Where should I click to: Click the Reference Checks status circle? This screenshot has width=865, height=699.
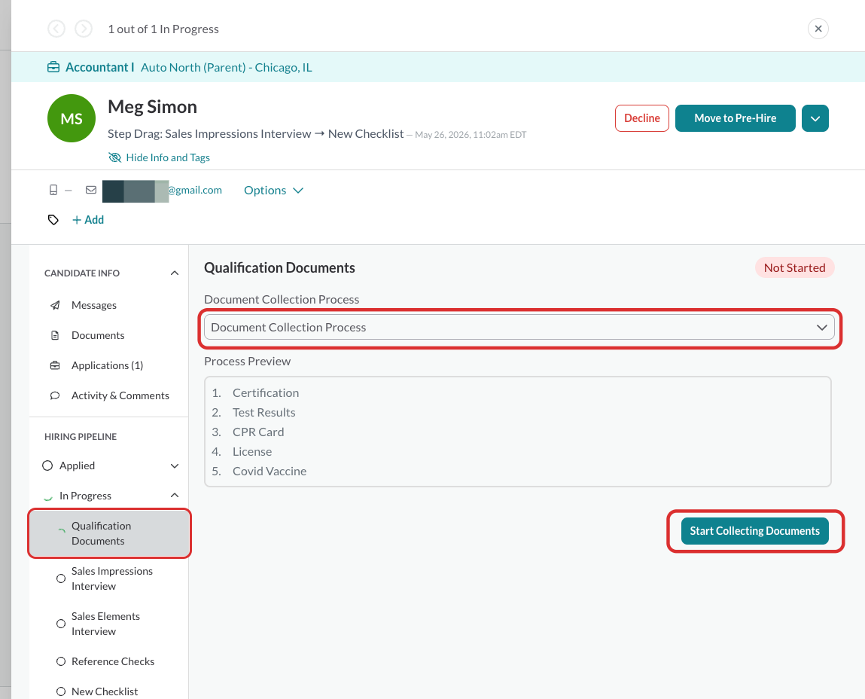click(61, 661)
